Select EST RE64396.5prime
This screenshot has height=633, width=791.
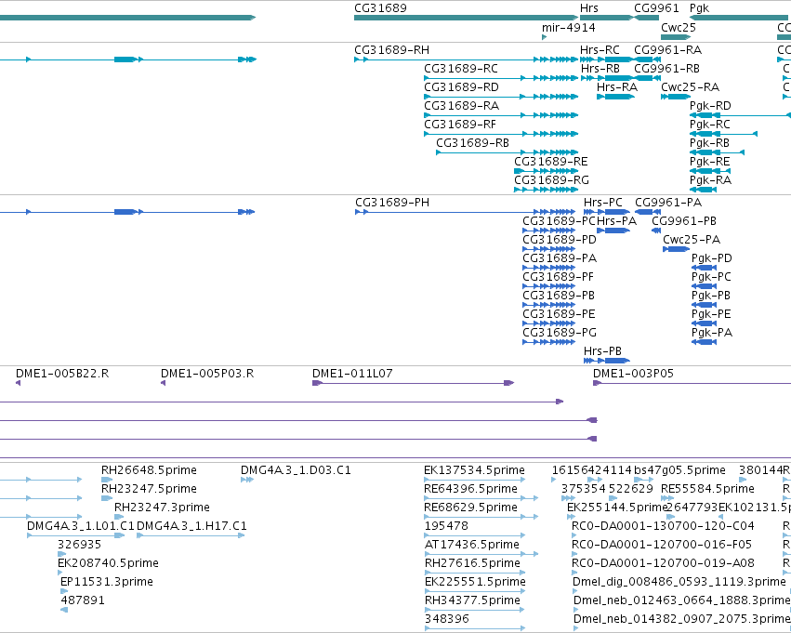tap(481, 498)
